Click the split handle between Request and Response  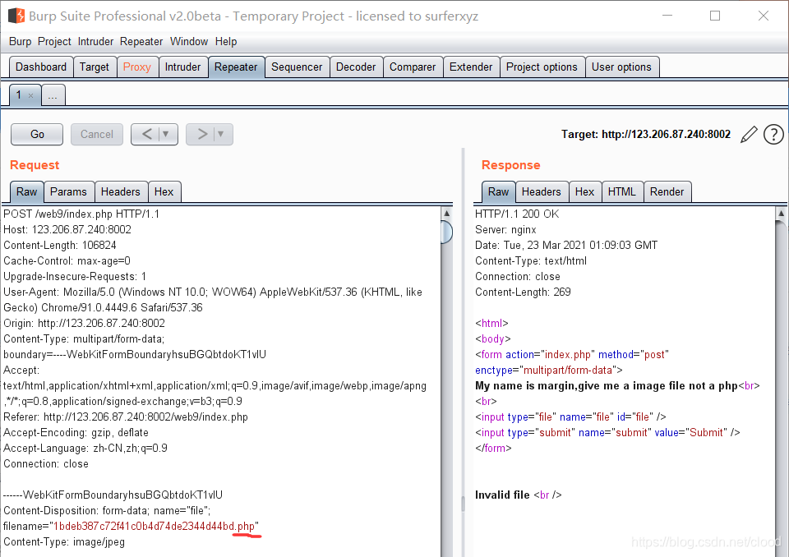tap(463, 503)
